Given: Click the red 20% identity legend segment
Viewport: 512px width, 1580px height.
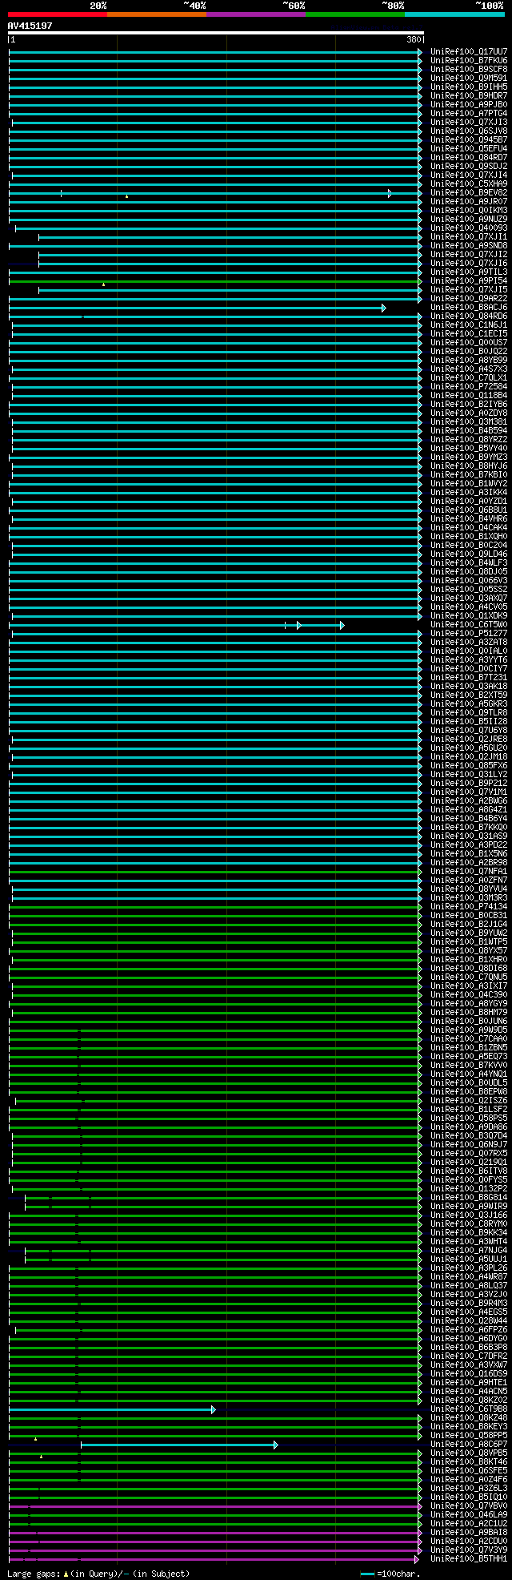Looking at the screenshot, I should [x=58, y=14].
